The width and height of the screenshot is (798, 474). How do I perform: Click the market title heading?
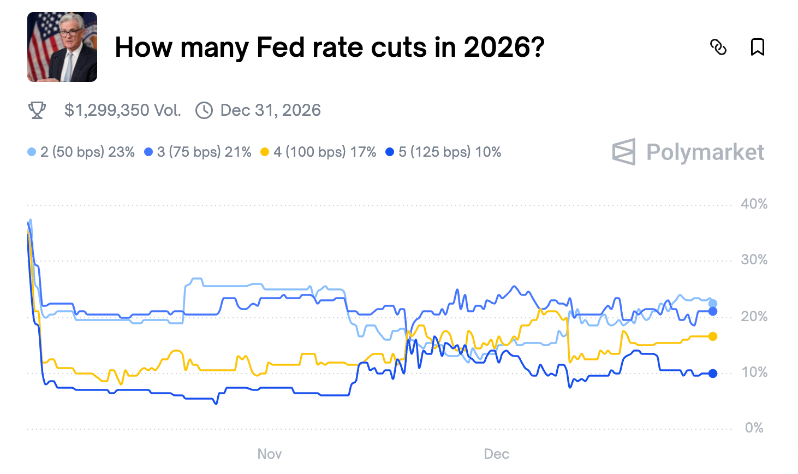(x=330, y=48)
